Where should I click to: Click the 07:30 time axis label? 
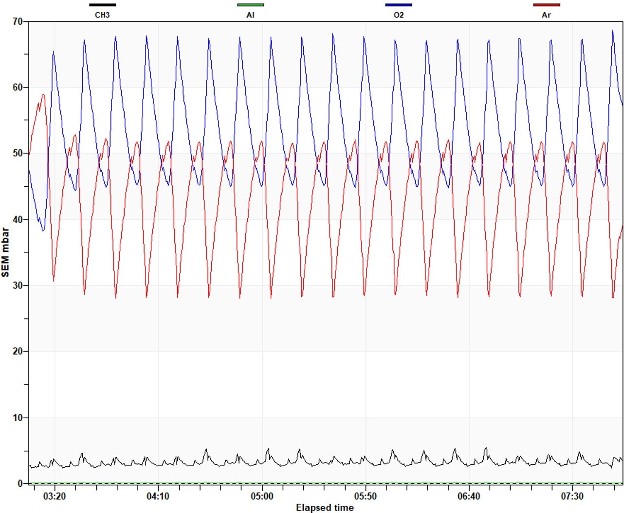click(x=572, y=496)
